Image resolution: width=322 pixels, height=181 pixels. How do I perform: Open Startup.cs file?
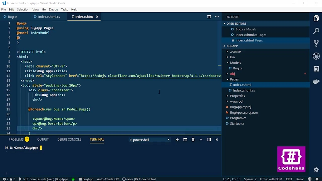[266, 123]
